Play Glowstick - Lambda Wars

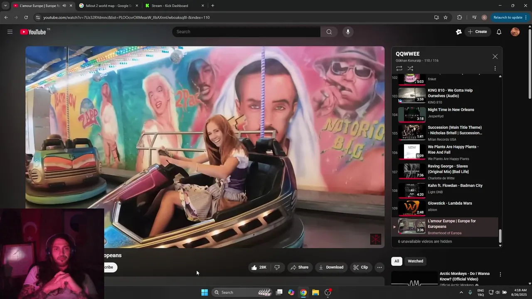(450, 203)
